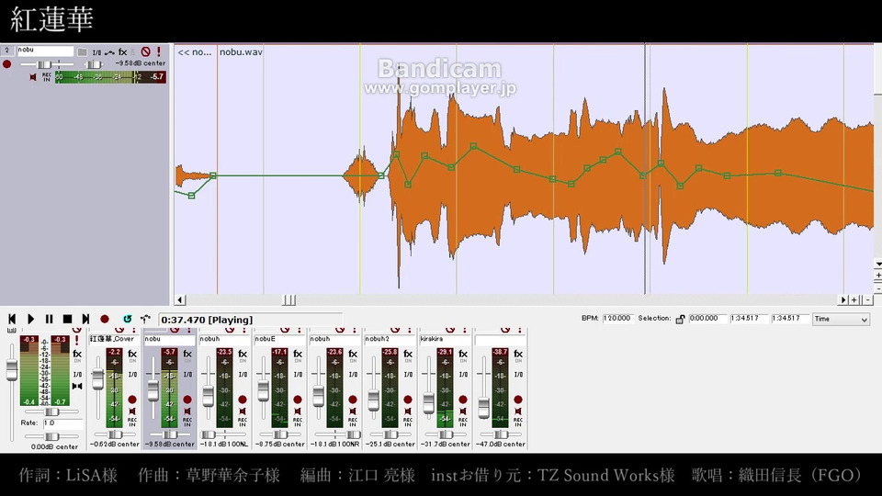Click the transport Record button
882x496 pixels.
point(105,320)
